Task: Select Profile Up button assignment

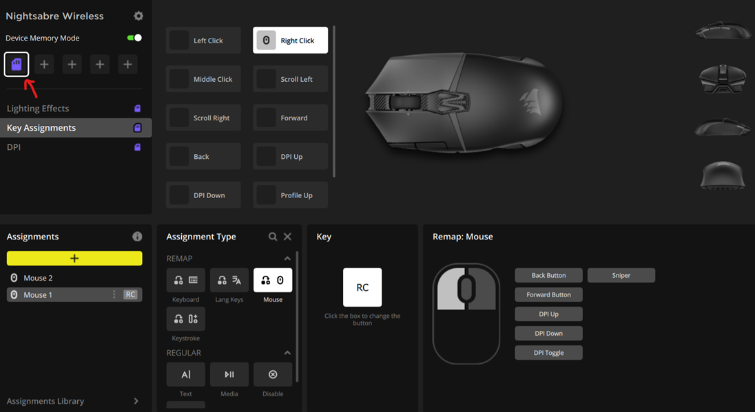Action: (290, 195)
